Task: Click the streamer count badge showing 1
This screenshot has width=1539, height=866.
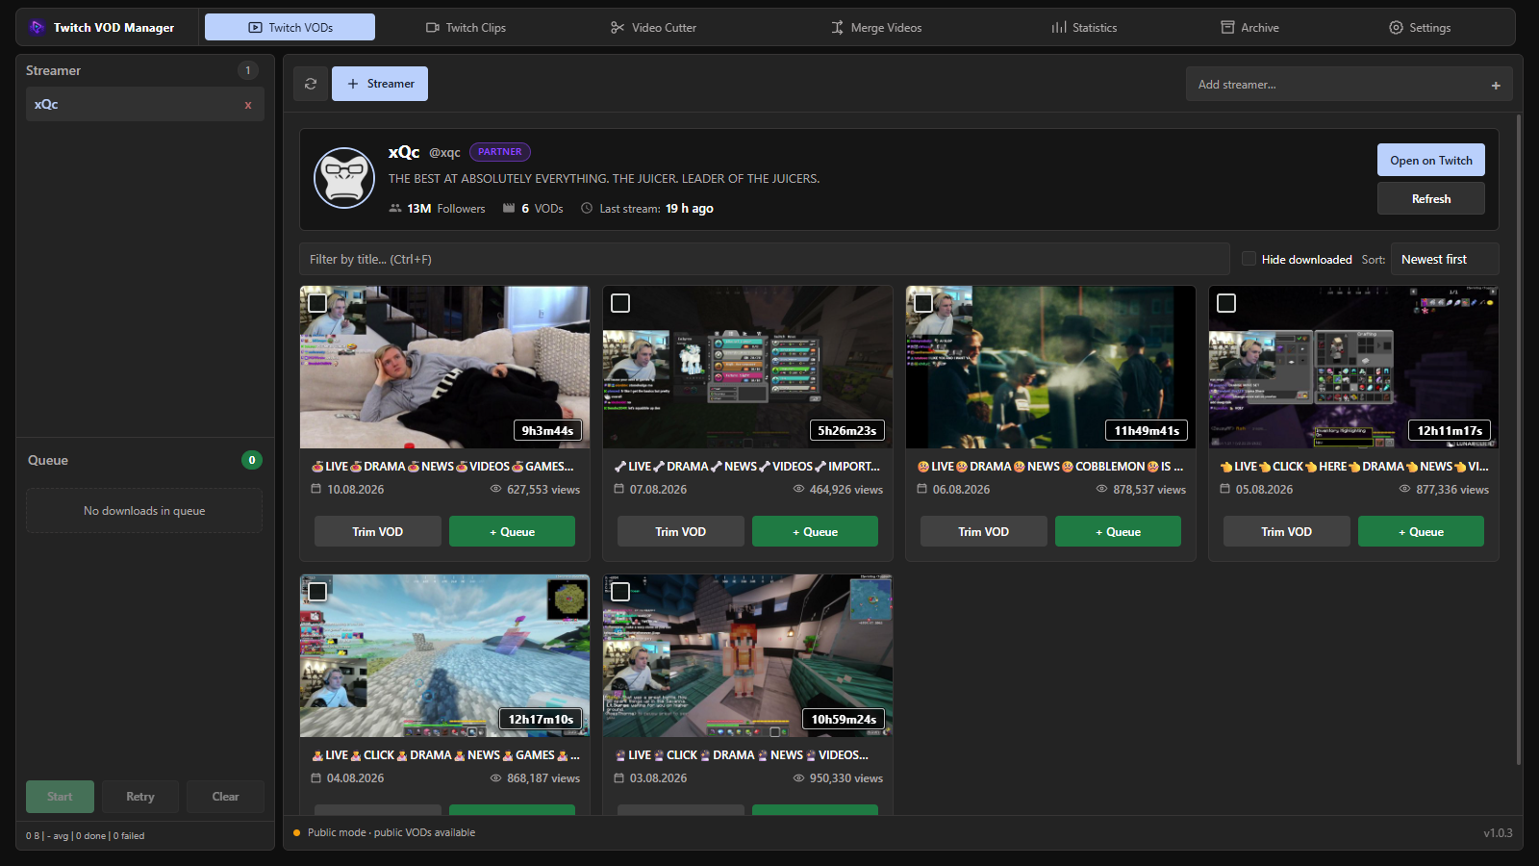Action: click(x=248, y=70)
